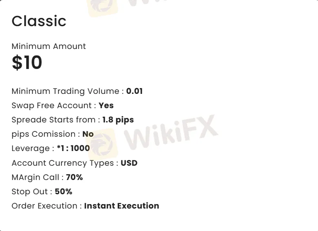
Task: Click the Spreade Starts from label
Action: (56, 120)
